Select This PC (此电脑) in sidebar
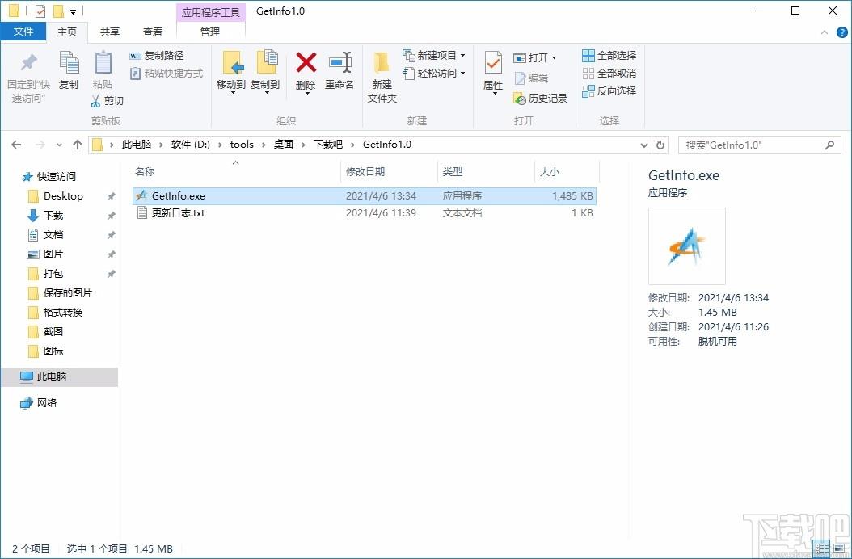Image resolution: width=852 pixels, height=559 pixels. click(x=59, y=377)
